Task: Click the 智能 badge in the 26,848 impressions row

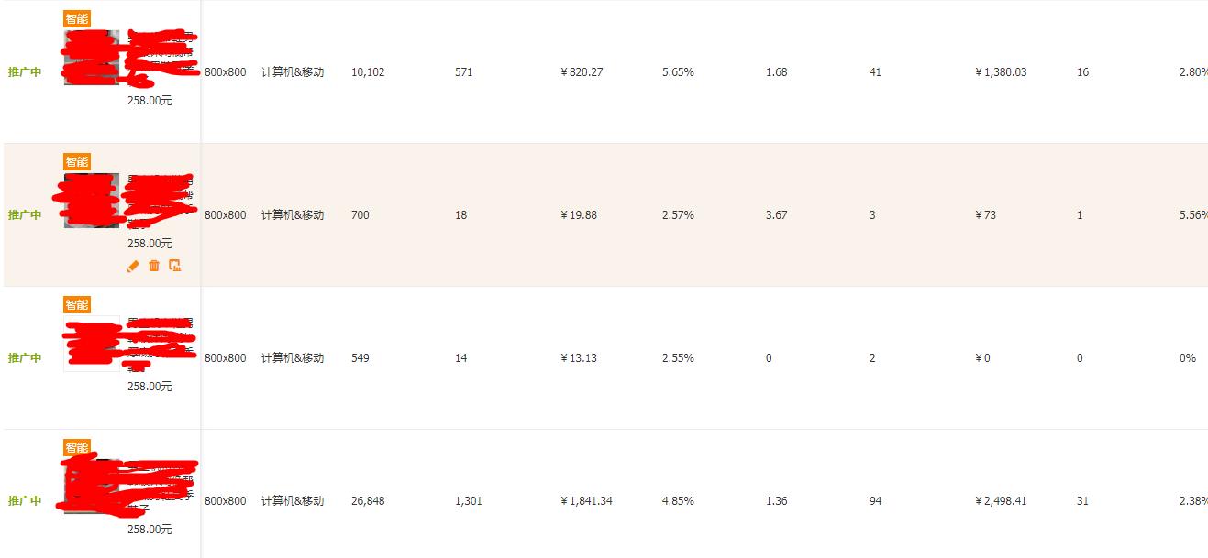Action: [77, 448]
